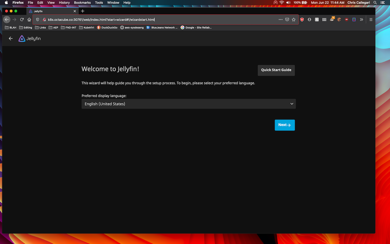Click the Next button
The image size is (390, 244).
(285, 125)
